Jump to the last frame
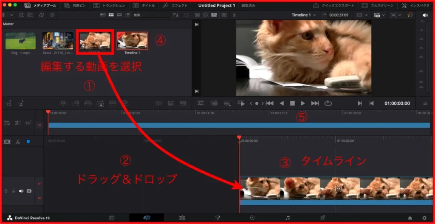Image resolution: width=435 pixels, height=224 pixels. [x=315, y=104]
